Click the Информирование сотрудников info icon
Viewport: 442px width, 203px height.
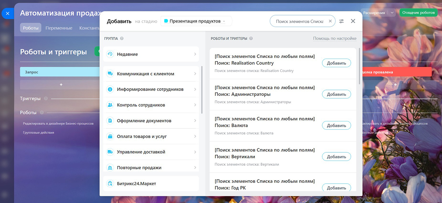point(110,89)
